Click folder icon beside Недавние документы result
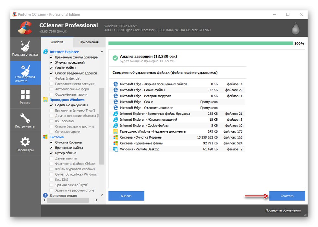Screen dimensions: 318x227 click(116, 131)
